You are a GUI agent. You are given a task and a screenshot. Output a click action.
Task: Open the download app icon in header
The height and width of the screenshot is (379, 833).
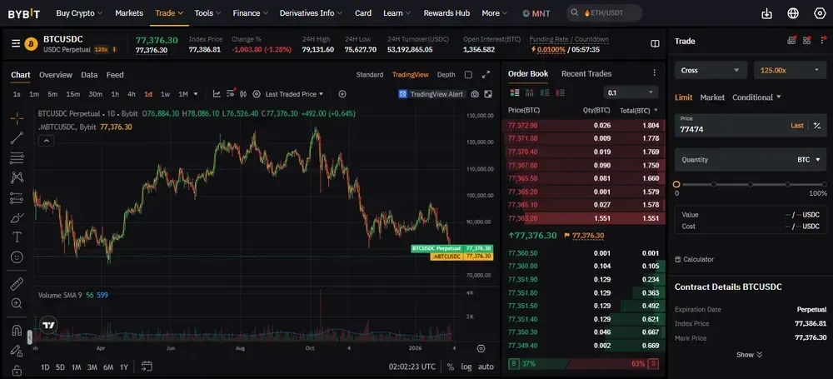point(766,13)
